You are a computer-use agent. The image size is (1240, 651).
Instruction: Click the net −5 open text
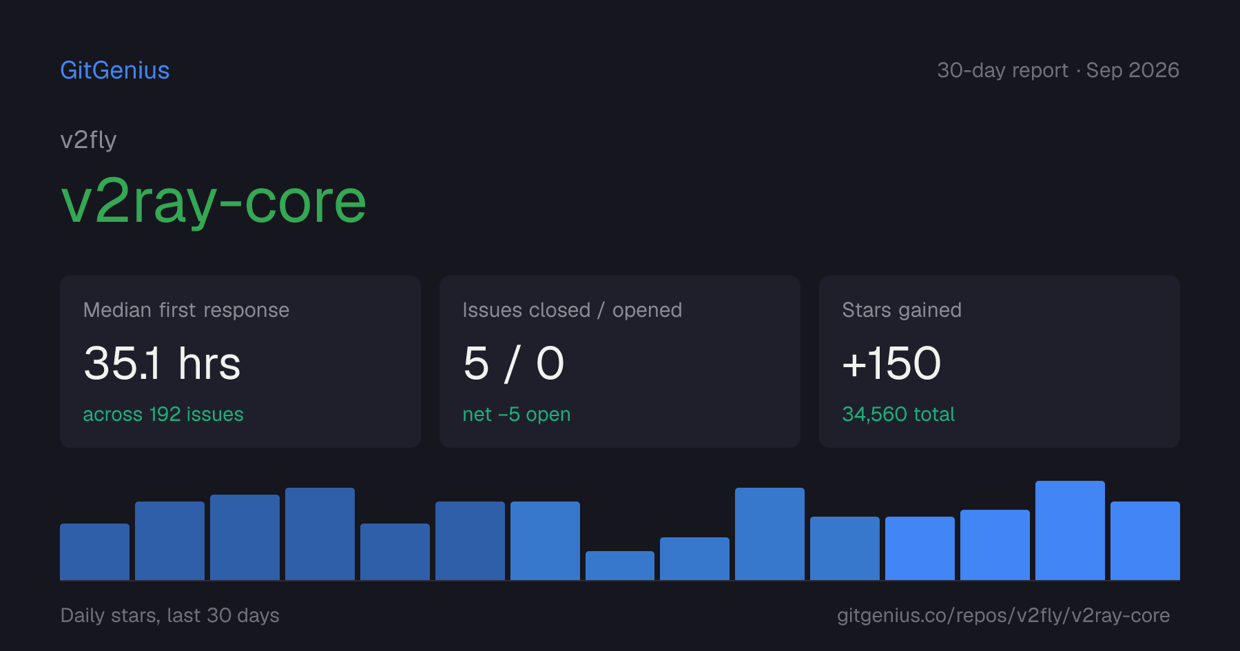pyautogui.click(x=517, y=414)
